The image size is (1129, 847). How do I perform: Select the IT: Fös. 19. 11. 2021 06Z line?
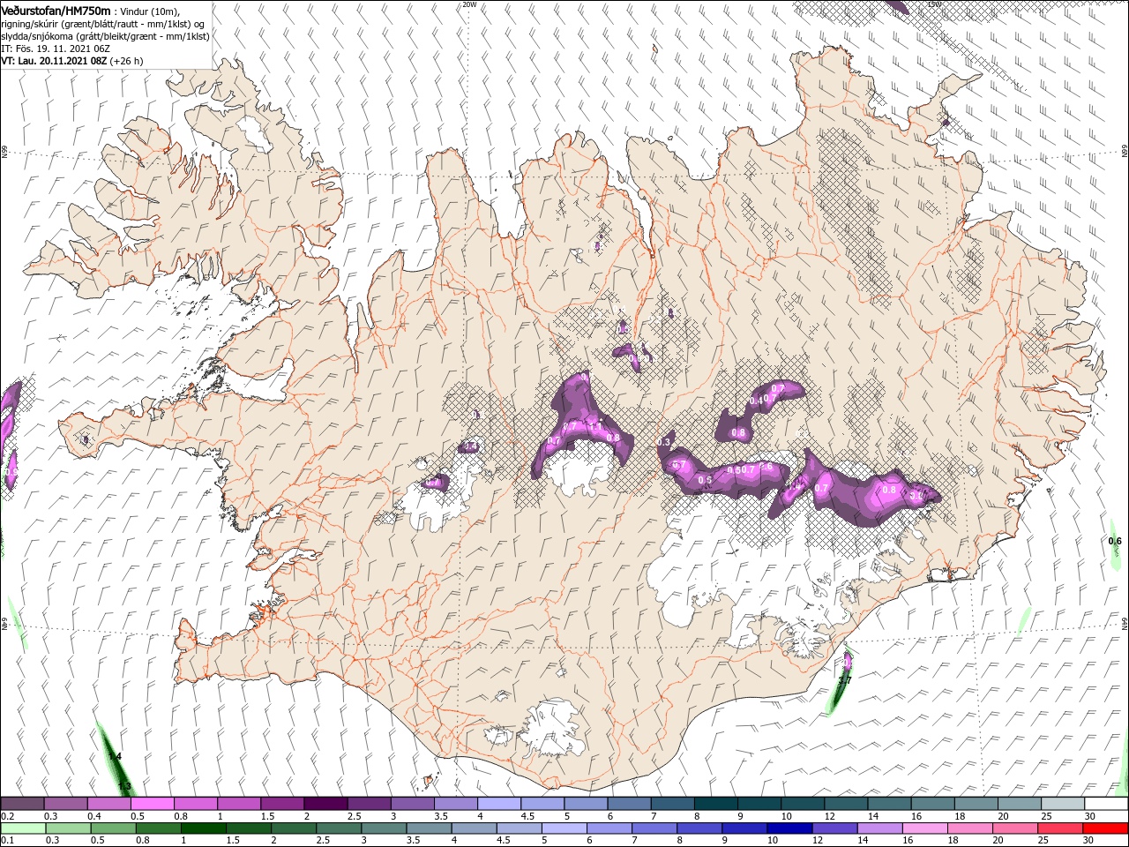point(54,49)
